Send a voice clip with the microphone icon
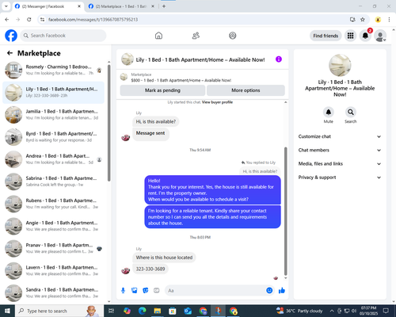Viewport: 396px width, 317px height. pyautogui.click(x=123, y=291)
